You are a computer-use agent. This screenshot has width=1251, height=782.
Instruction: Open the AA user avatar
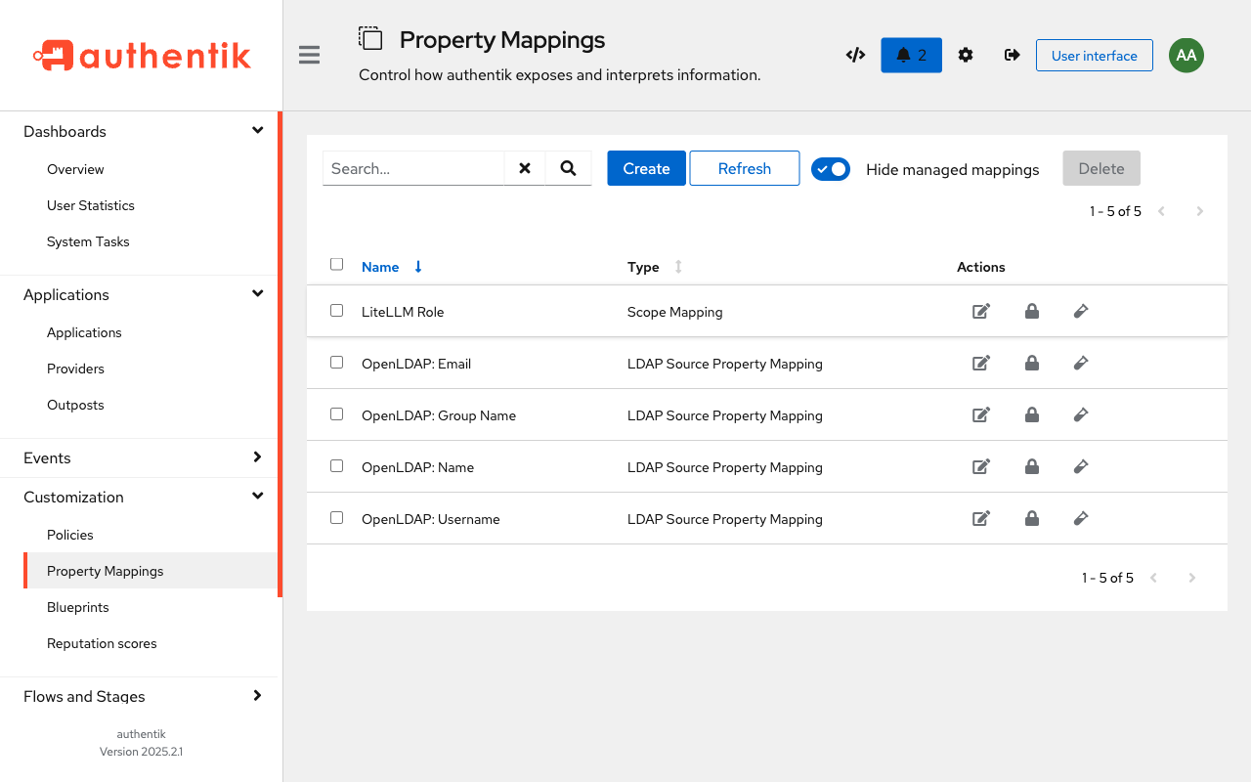tap(1186, 55)
